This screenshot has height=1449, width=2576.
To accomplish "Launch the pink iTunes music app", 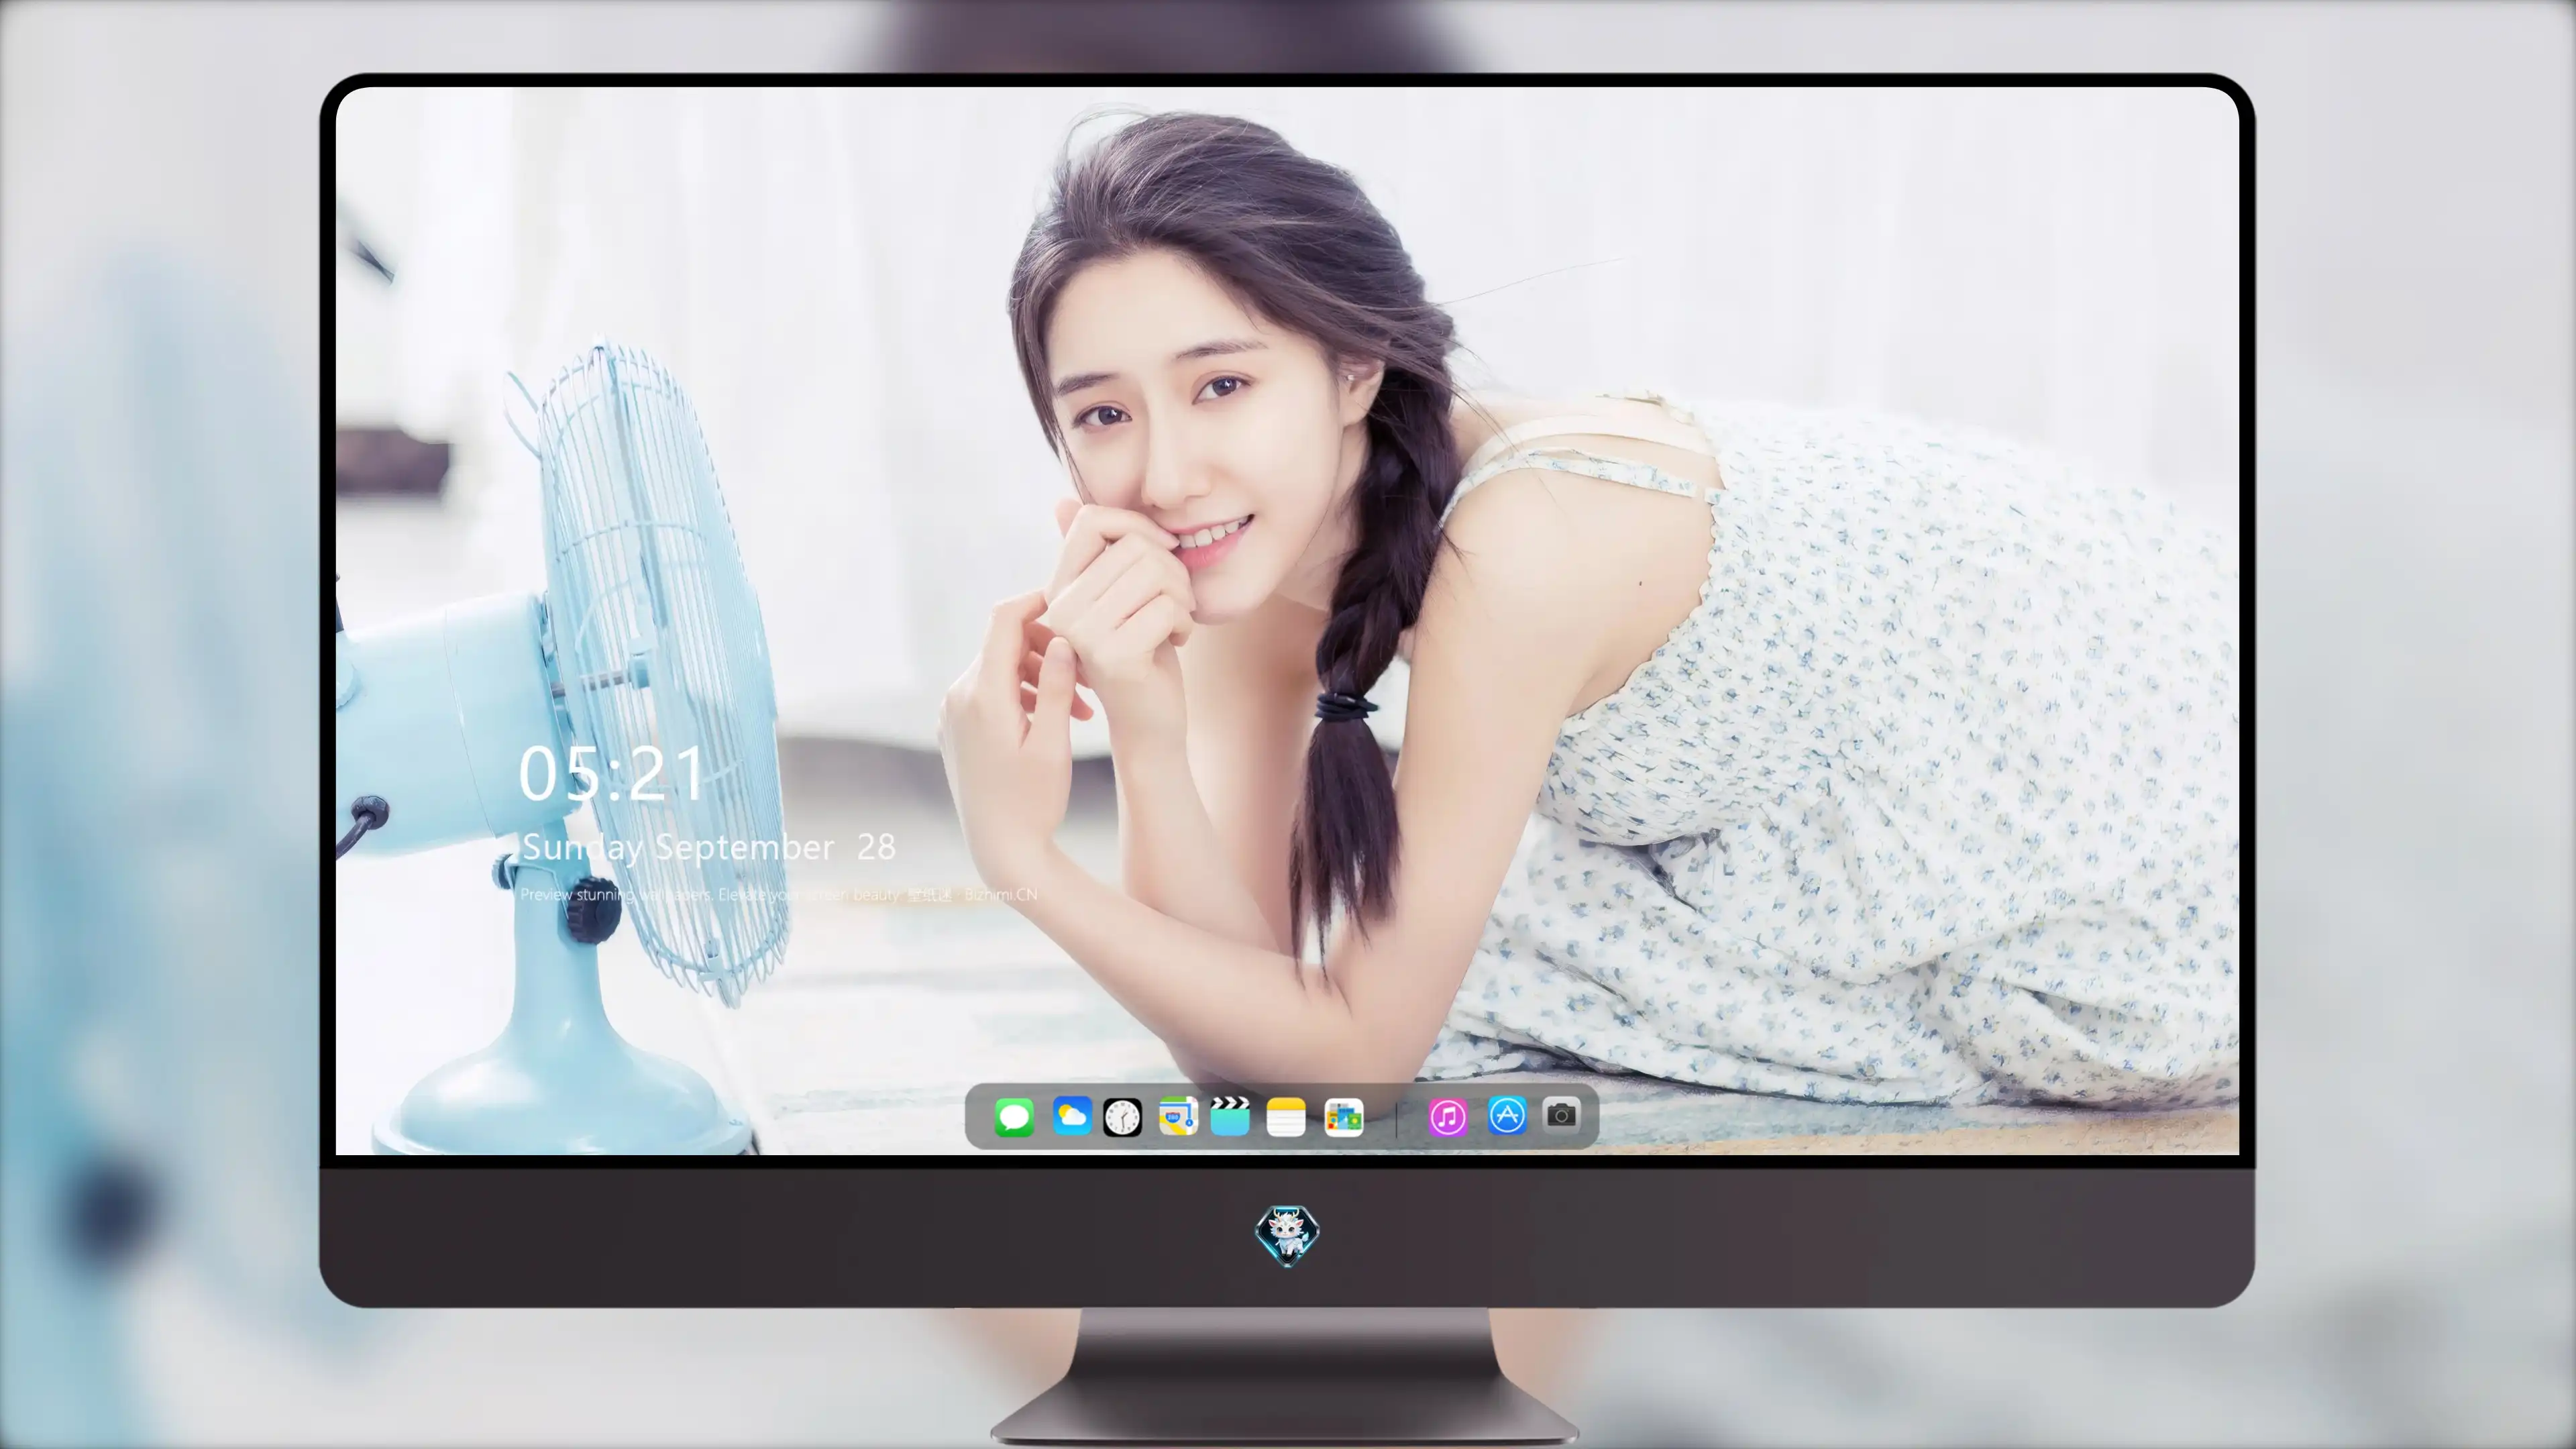I will pos(1448,1117).
